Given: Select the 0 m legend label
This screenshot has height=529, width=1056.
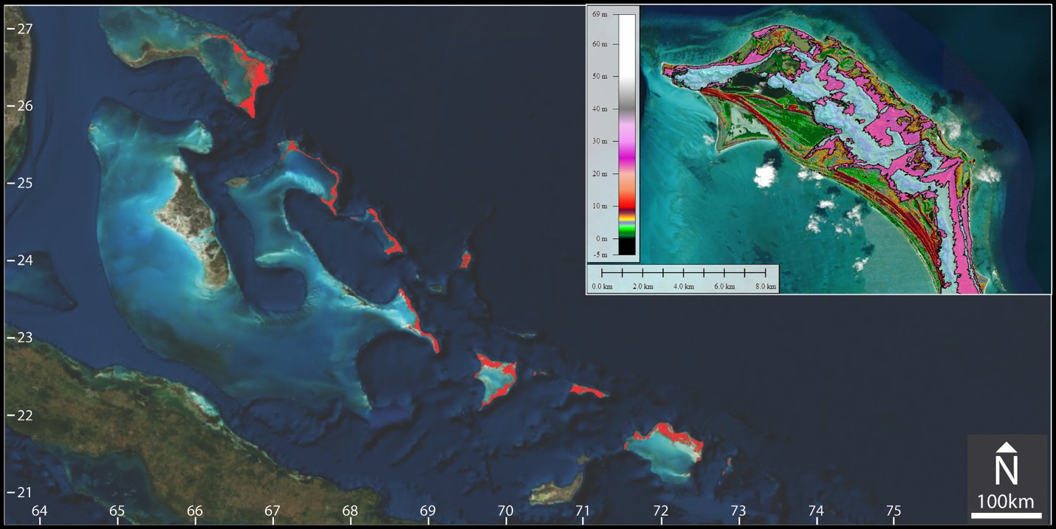Looking at the screenshot, I should (x=601, y=238).
